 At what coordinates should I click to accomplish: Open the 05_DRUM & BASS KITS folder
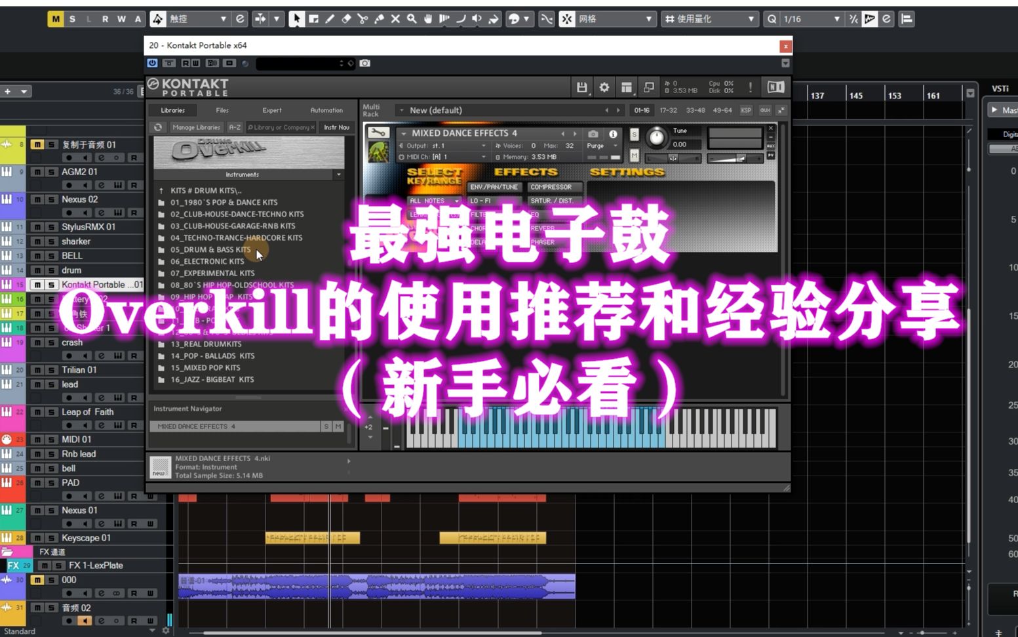210,249
